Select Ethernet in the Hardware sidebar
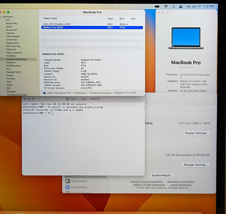 (11, 50)
